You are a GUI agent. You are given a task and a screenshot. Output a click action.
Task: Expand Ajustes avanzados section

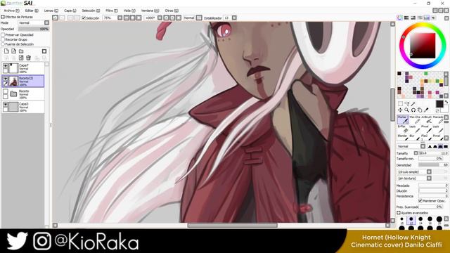[399, 213]
